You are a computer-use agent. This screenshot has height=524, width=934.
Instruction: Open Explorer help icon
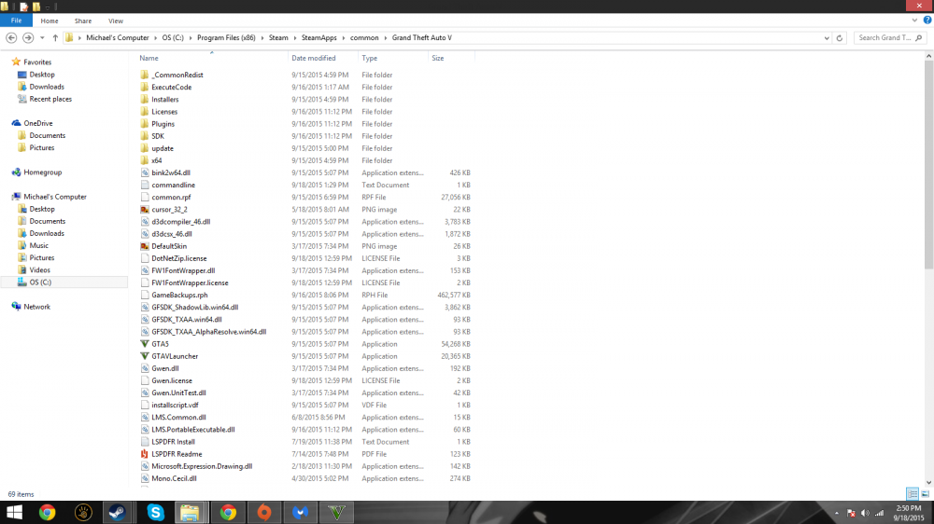927,21
